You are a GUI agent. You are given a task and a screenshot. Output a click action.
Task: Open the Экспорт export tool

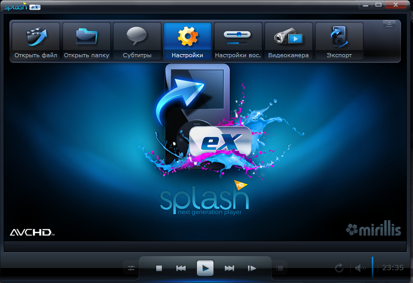(339, 41)
